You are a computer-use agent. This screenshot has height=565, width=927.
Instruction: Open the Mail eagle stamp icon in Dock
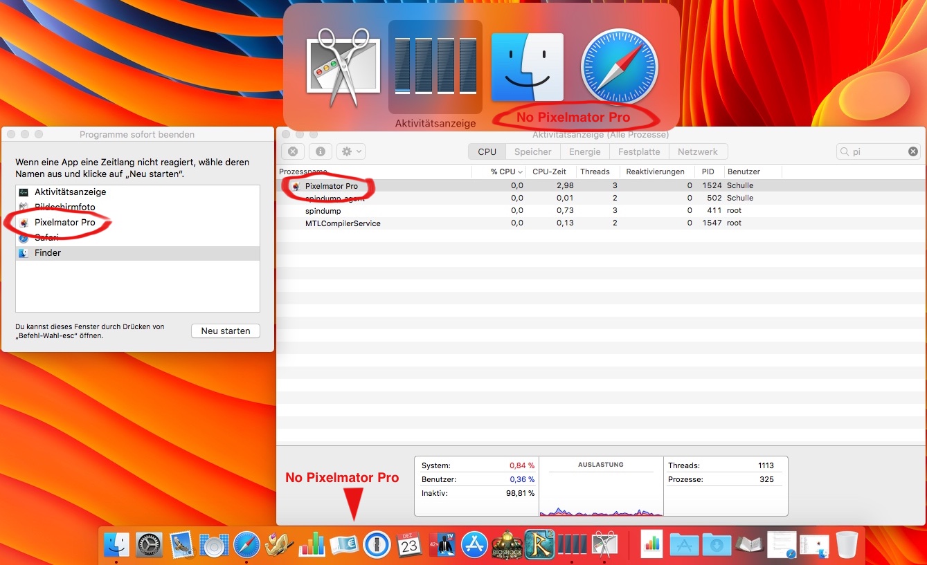181,545
